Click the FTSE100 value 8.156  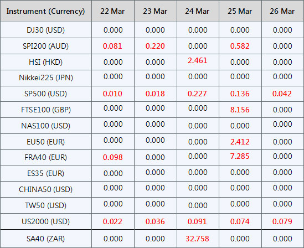point(240,110)
